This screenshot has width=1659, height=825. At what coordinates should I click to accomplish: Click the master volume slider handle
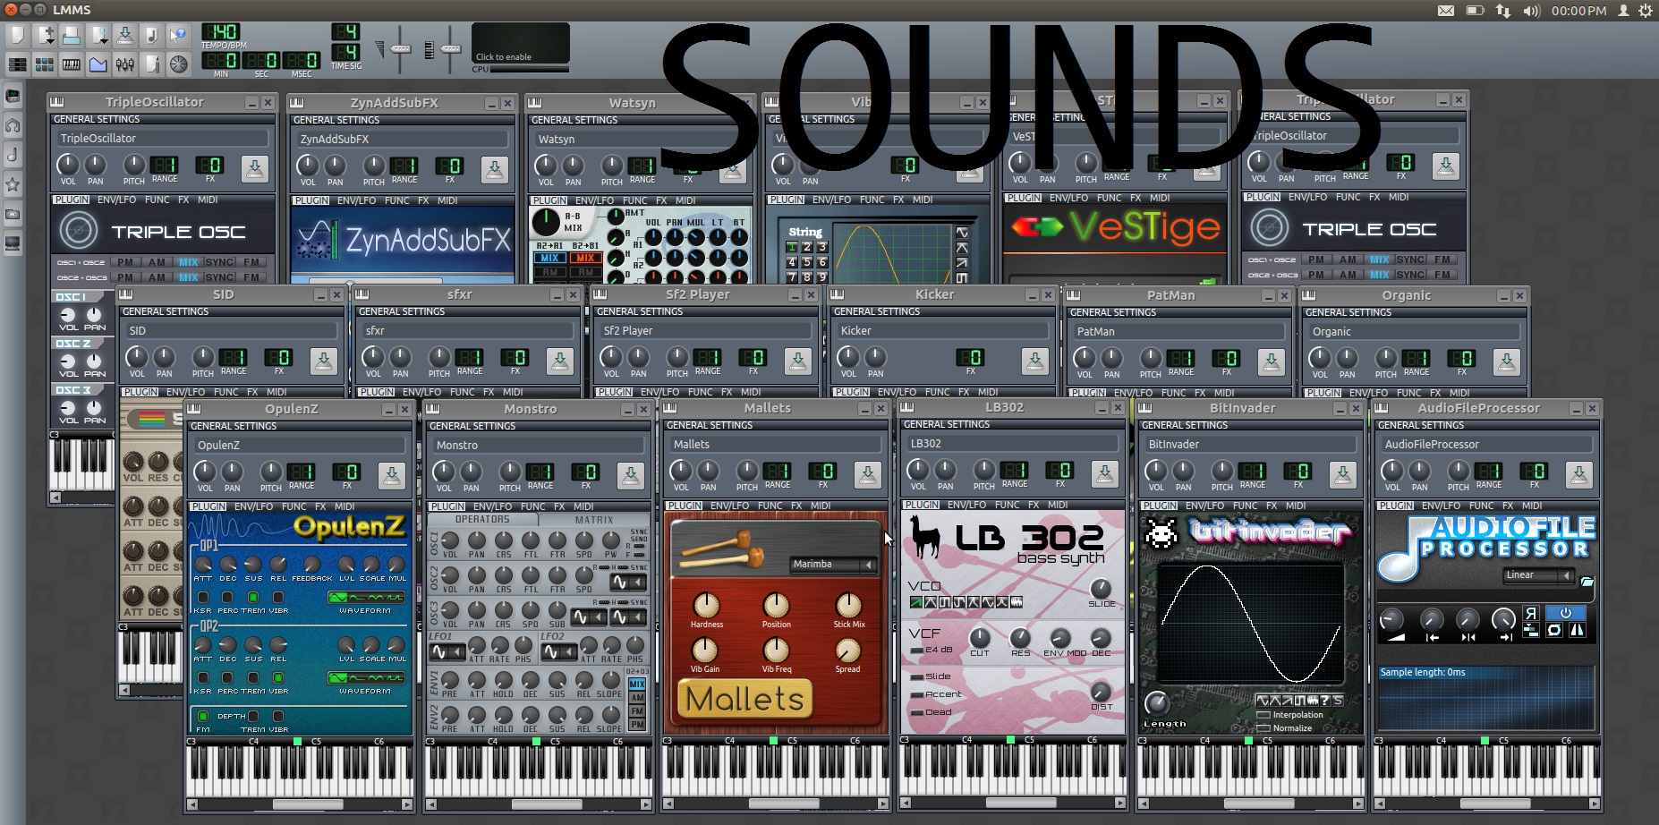point(401,48)
